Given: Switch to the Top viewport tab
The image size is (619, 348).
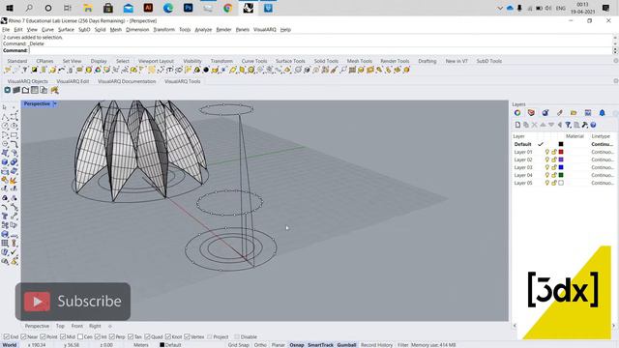Looking at the screenshot, I should pos(60,326).
